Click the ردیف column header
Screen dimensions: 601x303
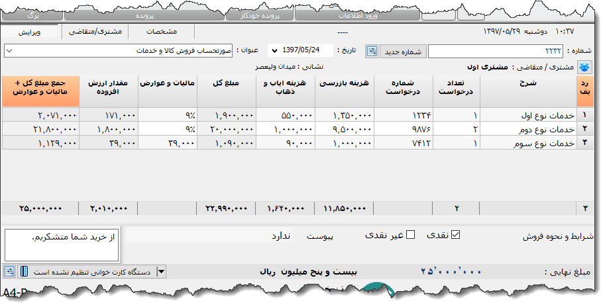[585, 91]
